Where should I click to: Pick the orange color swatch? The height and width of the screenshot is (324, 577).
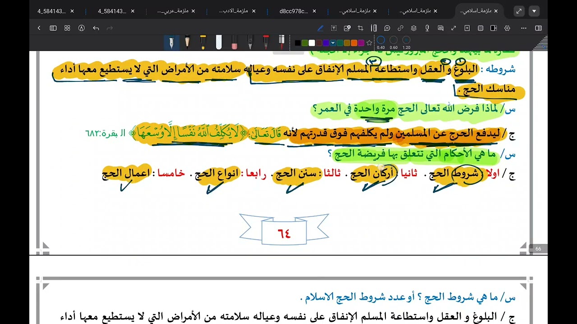tap(354, 43)
